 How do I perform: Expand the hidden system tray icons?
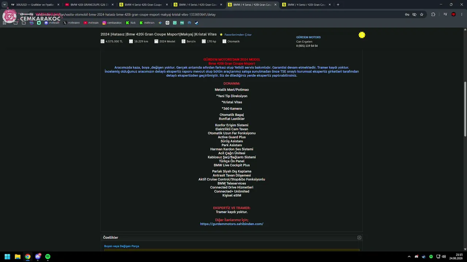pos(409,257)
